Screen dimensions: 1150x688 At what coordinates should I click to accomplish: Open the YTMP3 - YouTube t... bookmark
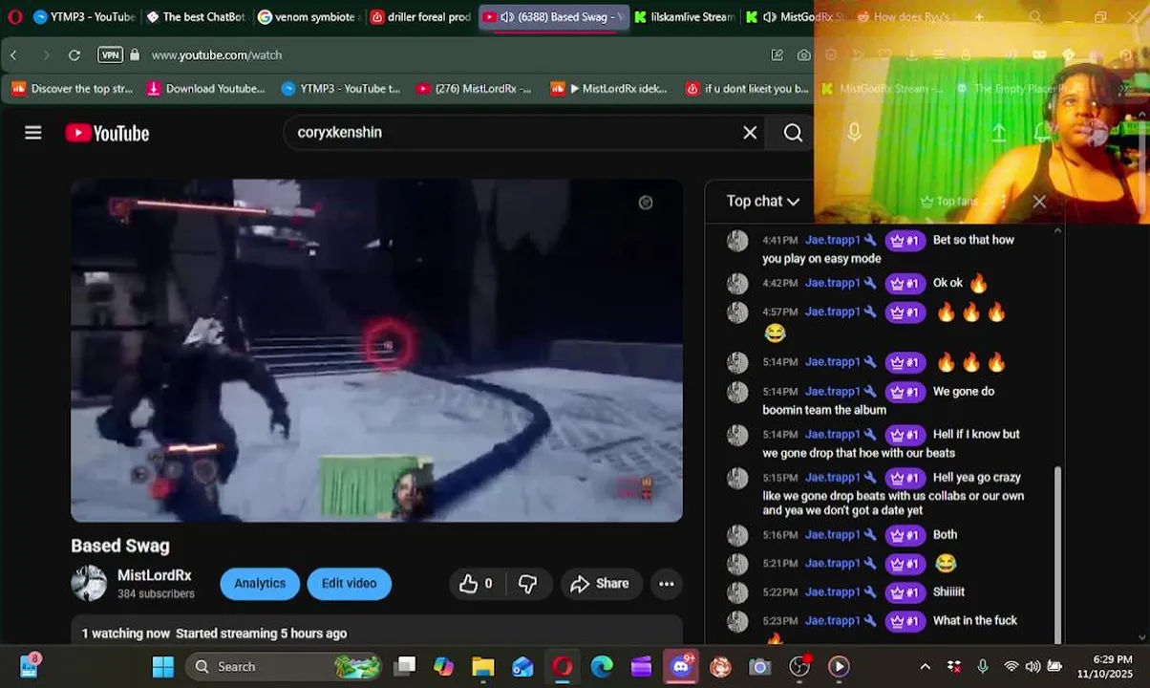point(341,89)
